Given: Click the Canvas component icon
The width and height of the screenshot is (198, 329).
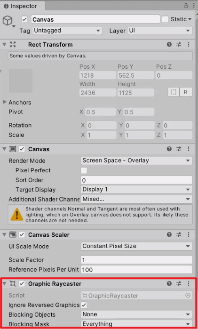Looking at the screenshot, I should click(13, 149).
